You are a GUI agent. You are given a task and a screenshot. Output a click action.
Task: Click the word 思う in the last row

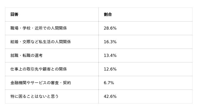[x=55, y=96]
